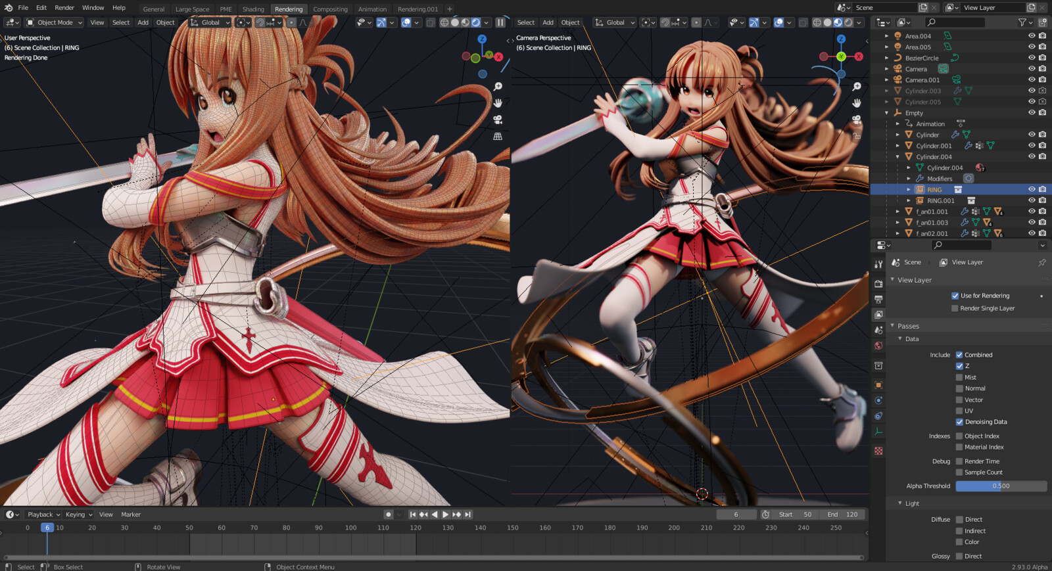Image resolution: width=1052 pixels, height=571 pixels.
Task: Enable the Object Index checkbox
Action: click(959, 436)
